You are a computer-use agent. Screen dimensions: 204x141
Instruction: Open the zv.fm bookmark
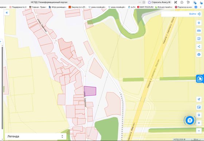click(132, 7)
